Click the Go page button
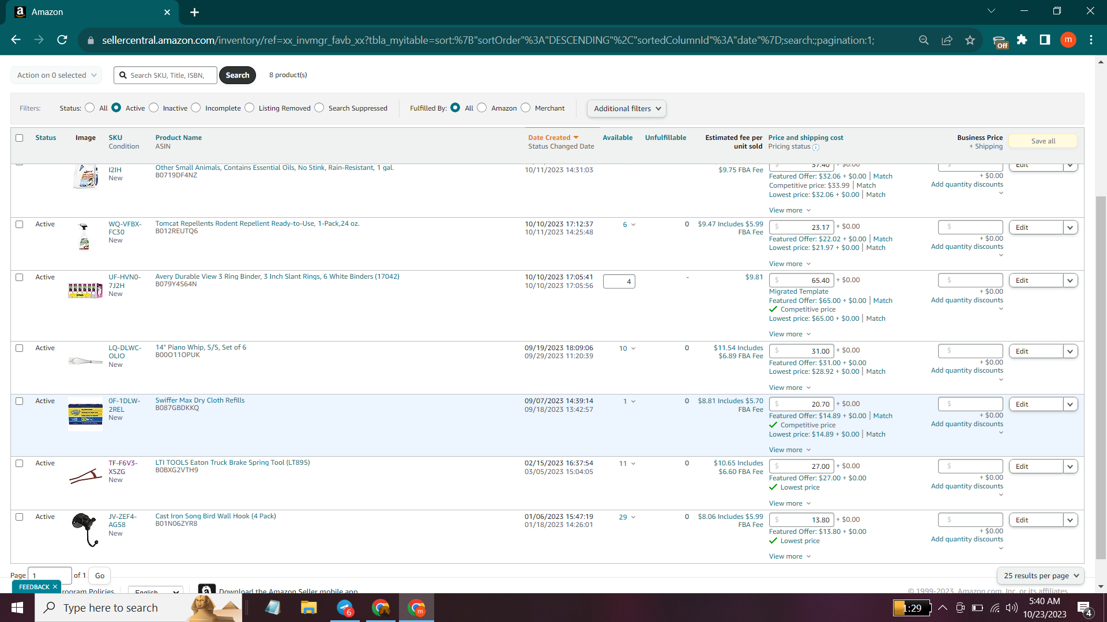1107x622 pixels. [100, 575]
